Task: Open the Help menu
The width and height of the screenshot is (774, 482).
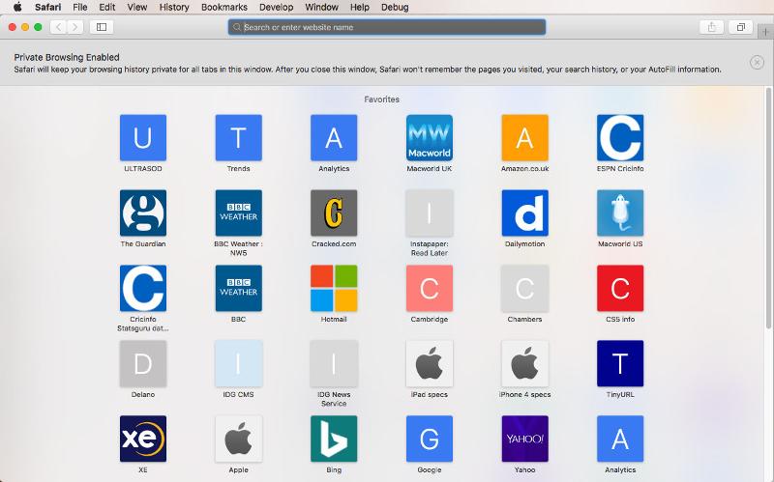Action: pos(360,7)
